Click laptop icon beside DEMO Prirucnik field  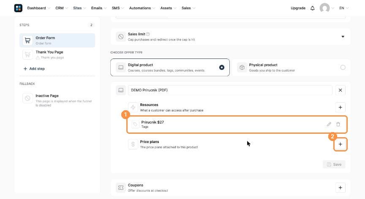[x=121, y=90]
